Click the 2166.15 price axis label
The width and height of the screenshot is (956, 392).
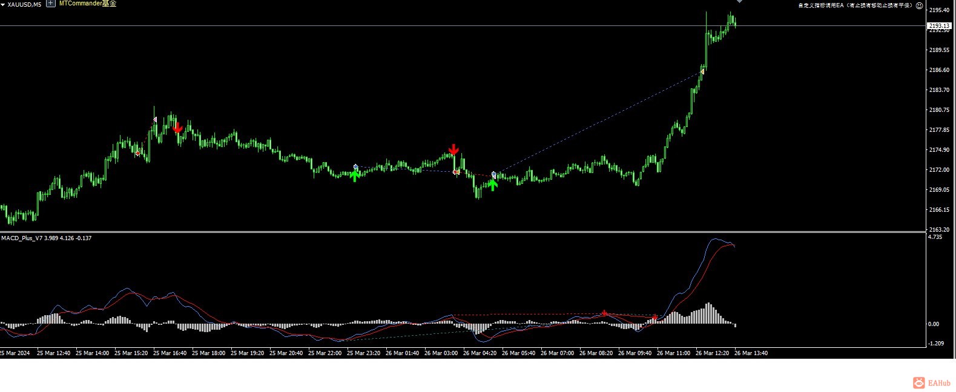tap(939, 210)
